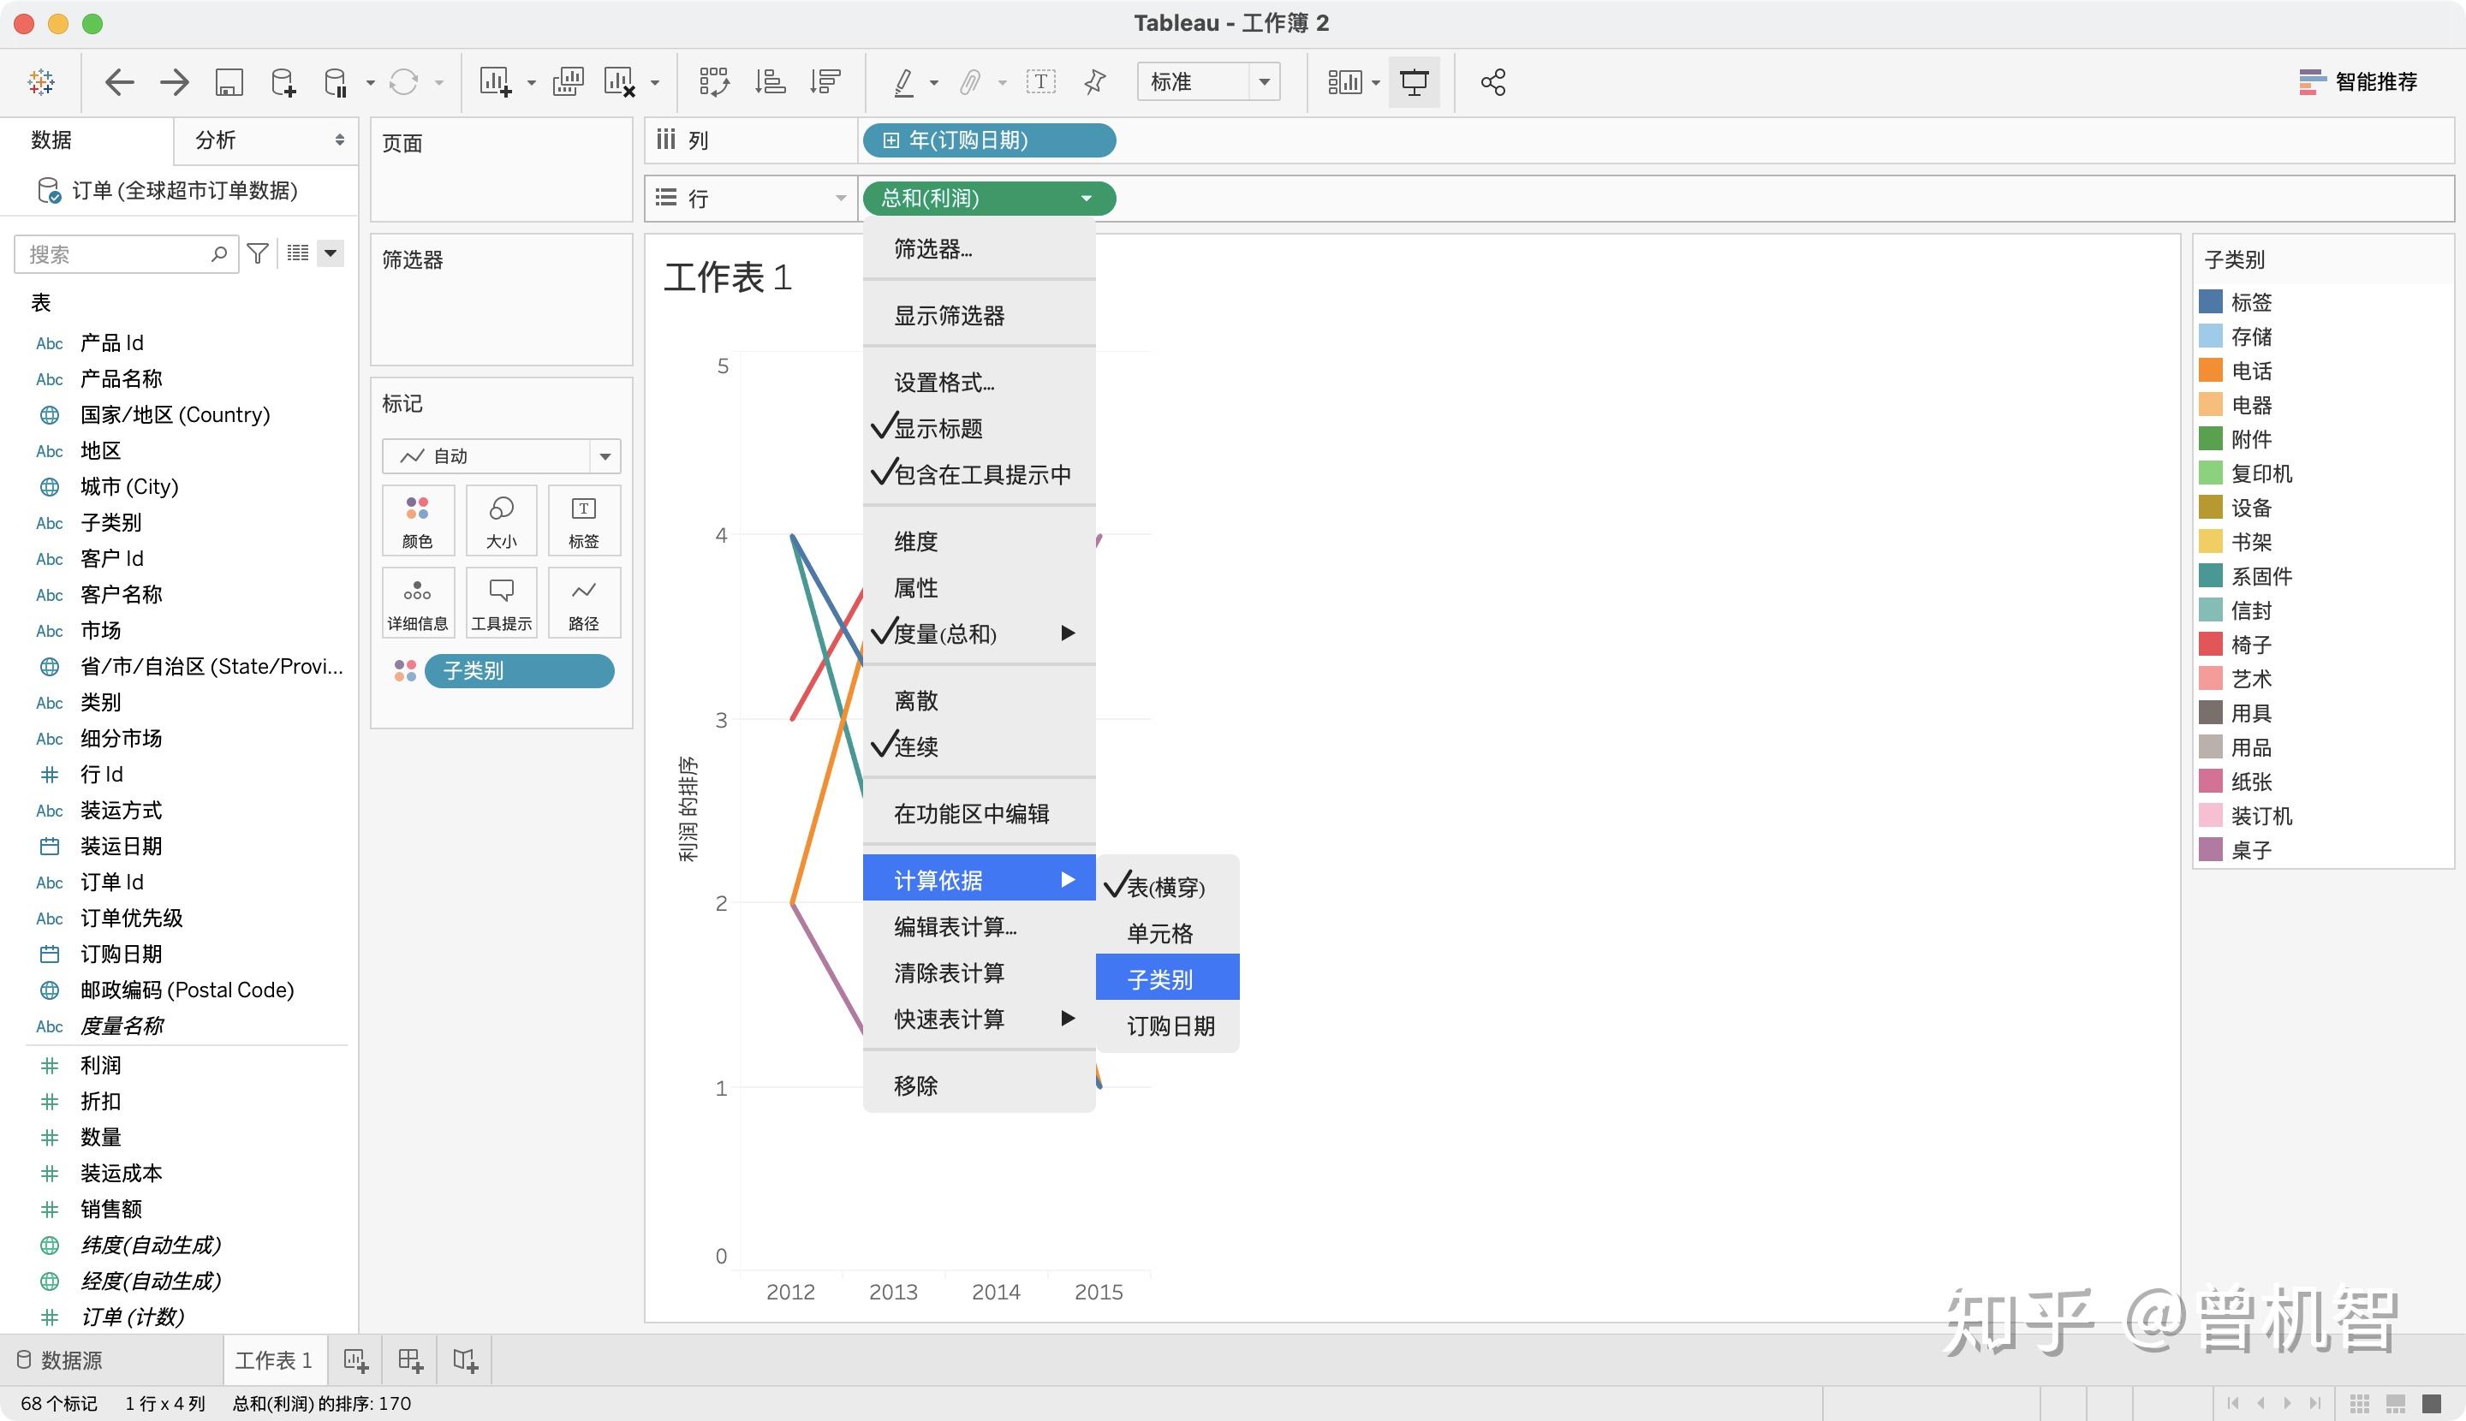Select the 离散 option in menu
Viewport: 2466px width, 1421px height.
[915, 701]
